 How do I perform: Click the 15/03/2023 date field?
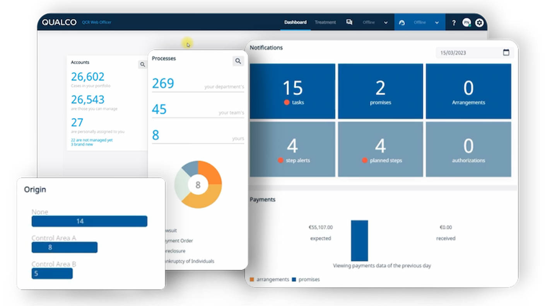tap(468, 53)
